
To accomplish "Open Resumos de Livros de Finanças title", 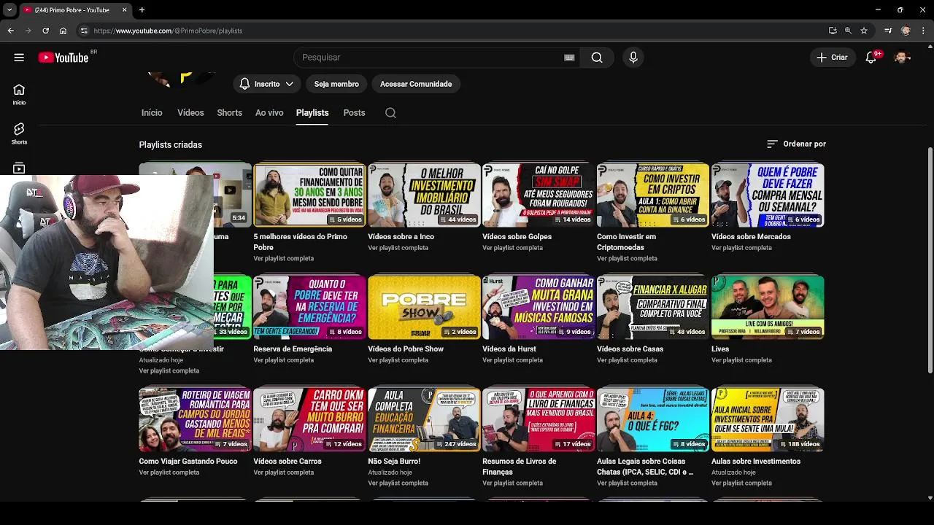I will tap(520, 467).
